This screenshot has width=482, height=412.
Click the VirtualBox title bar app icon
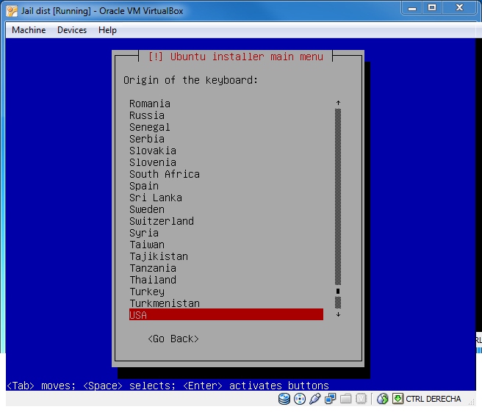(12, 11)
